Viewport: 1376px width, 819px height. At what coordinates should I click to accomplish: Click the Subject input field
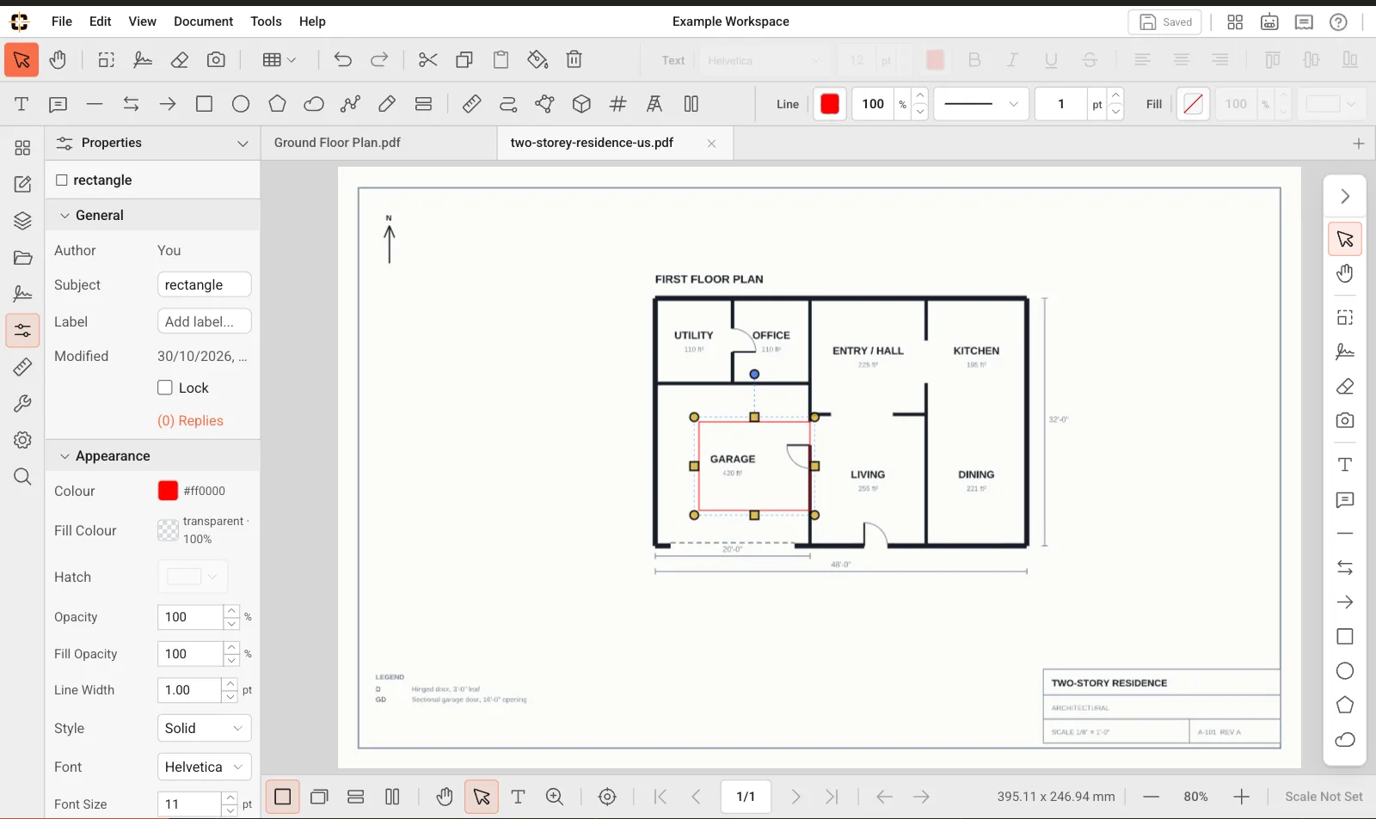[204, 284]
